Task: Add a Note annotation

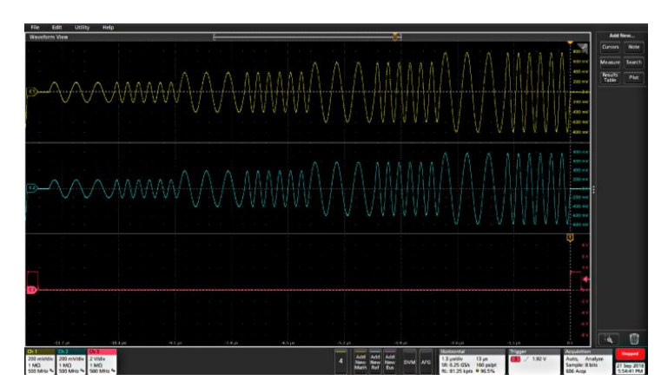Action: coord(634,48)
